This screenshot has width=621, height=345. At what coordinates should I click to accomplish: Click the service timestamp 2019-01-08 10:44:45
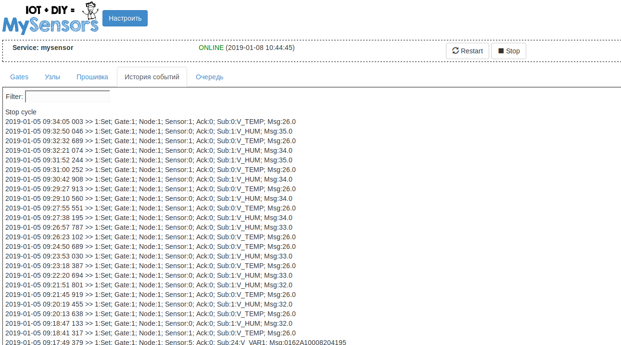(x=260, y=48)
